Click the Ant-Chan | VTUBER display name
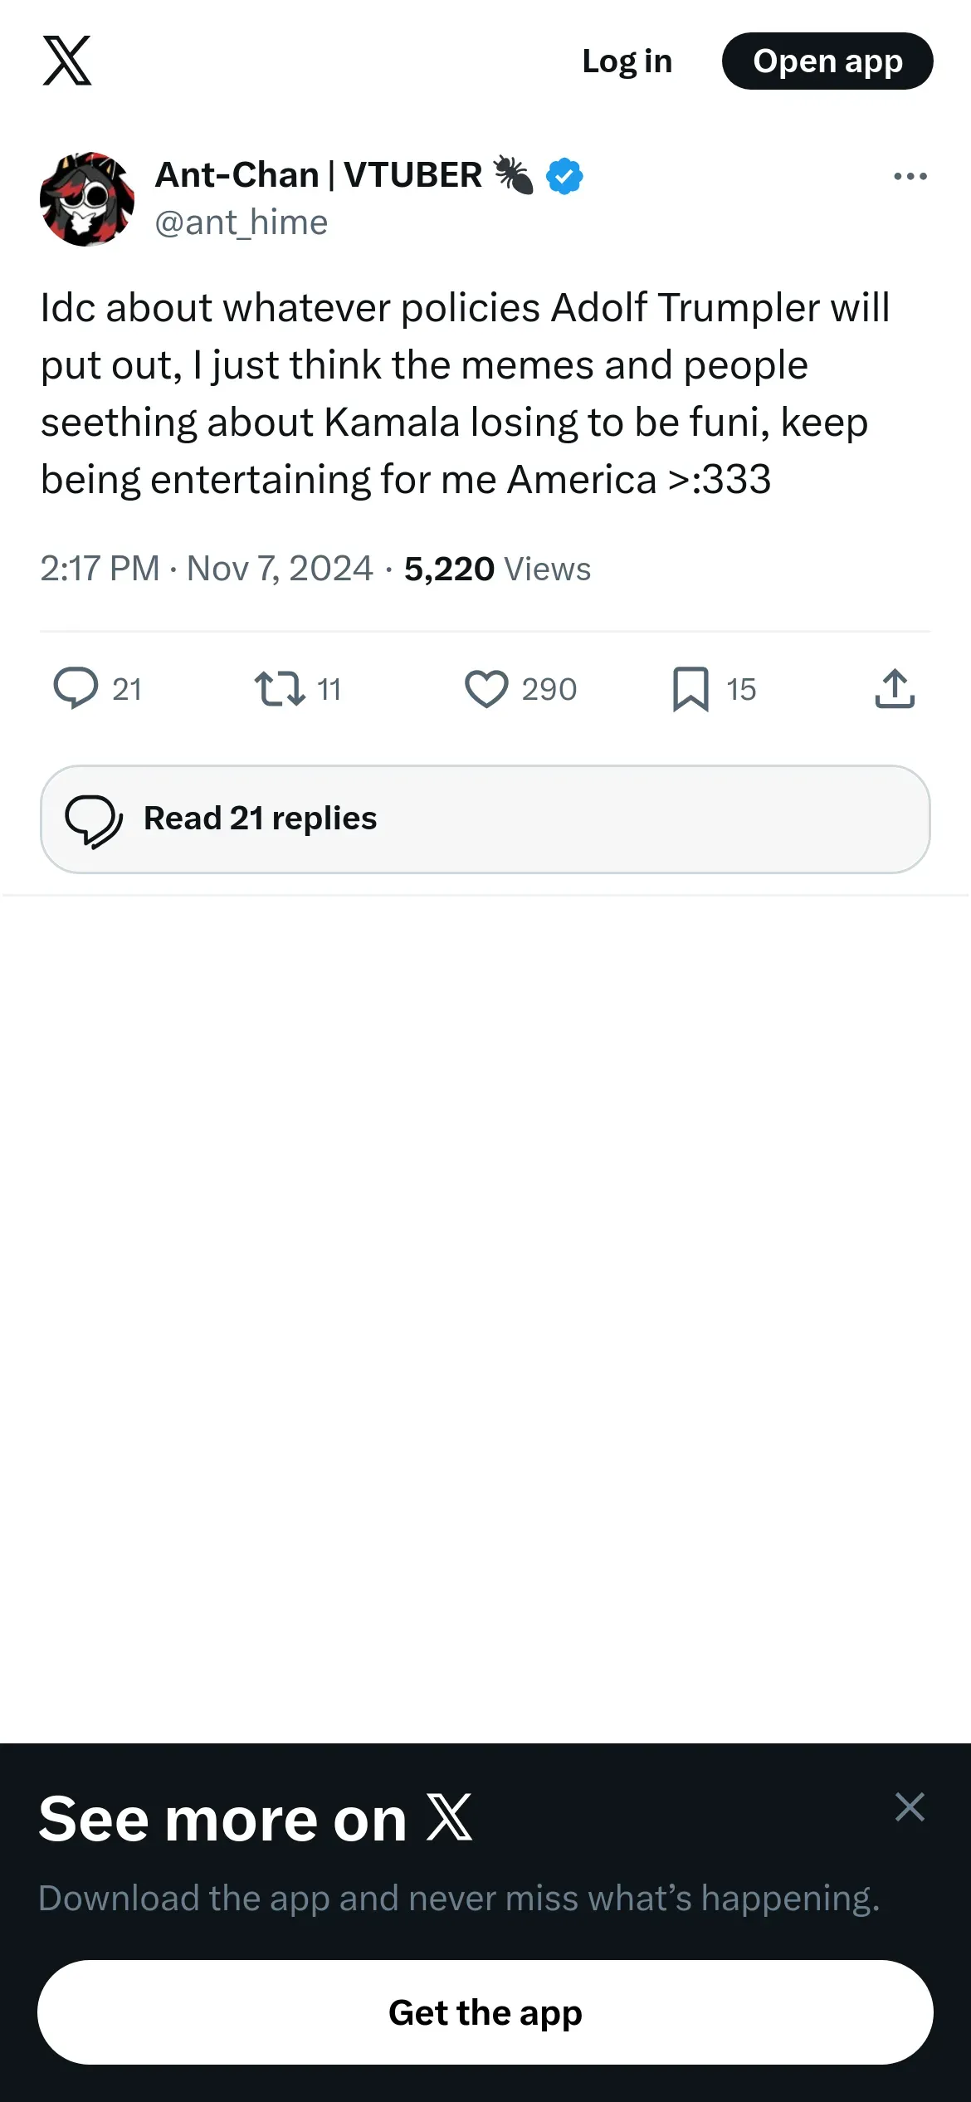971x2102 pixels. 319,175
